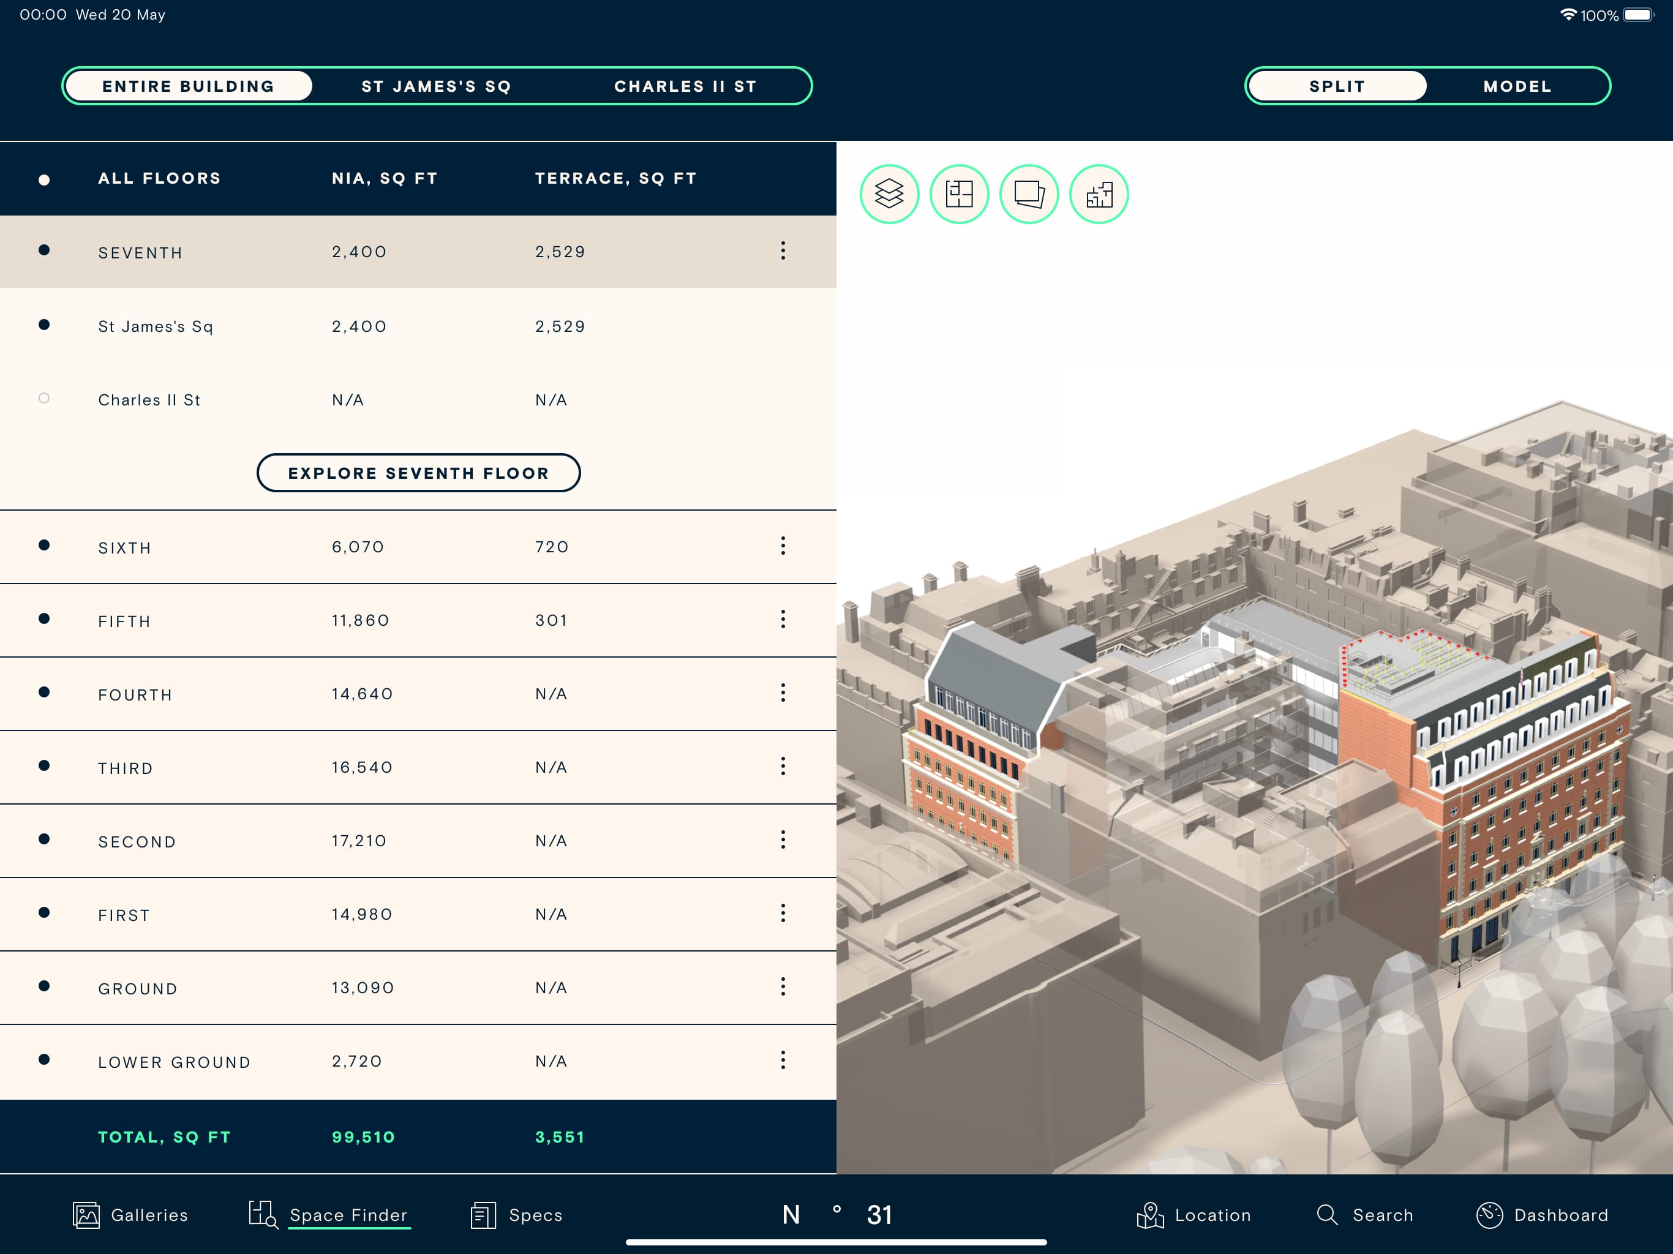
Task: Tap the Wi-Fi icon in status bar
Action: coord(1569,14)
